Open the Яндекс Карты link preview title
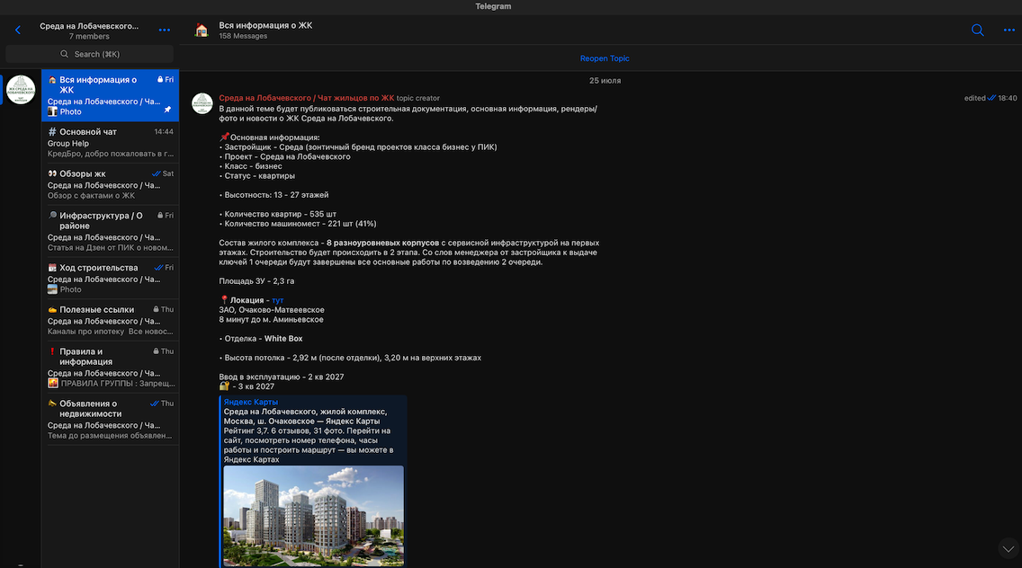 pyautogui.click(x=250, y=402)
